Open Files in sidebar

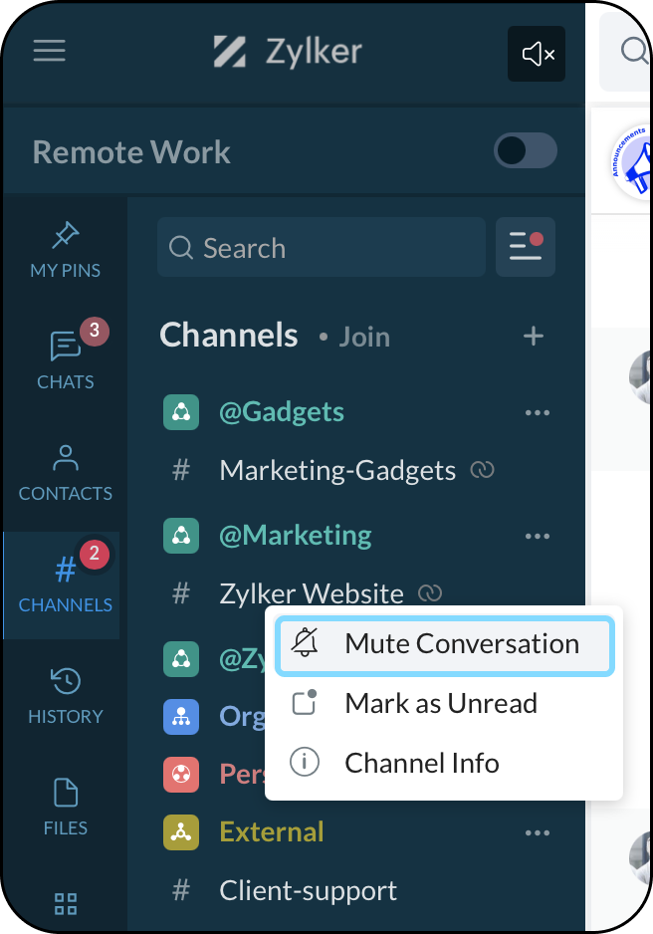66,808
